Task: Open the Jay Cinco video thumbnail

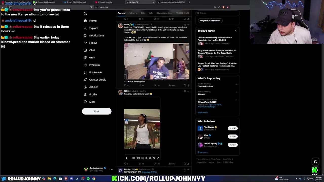Action: pos(157,61)
